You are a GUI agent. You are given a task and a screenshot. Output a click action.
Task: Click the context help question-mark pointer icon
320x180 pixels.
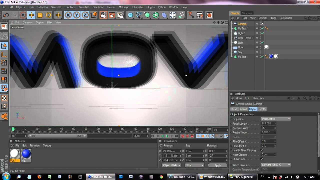pyautogui.click(x=191, y=15)
